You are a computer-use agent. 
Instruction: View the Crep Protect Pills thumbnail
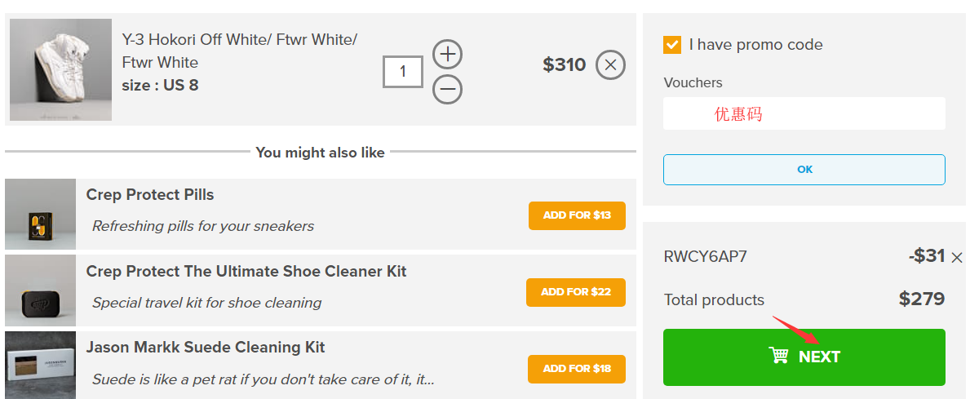point(40,215)
